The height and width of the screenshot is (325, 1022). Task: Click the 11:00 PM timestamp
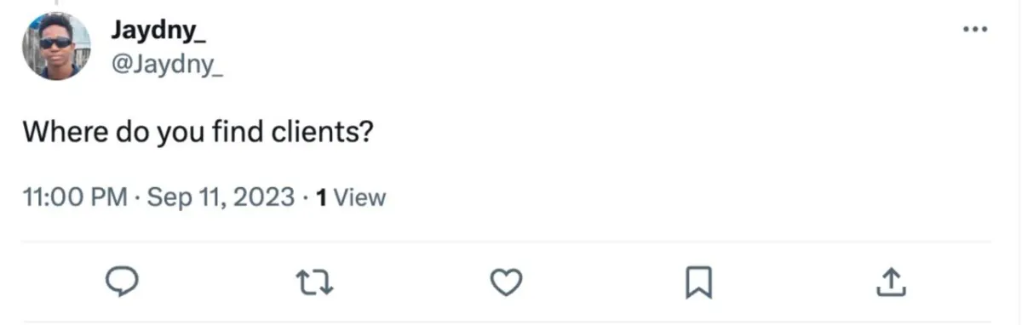point(74,198)
